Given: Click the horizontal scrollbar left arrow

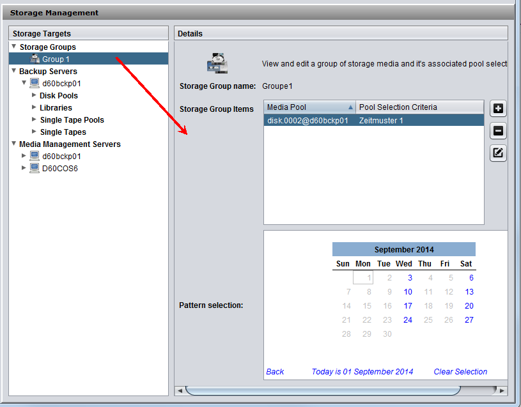Looking at the screenshot, I should pos(180,390).
